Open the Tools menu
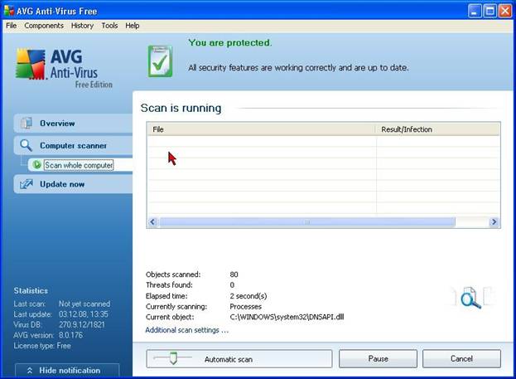The image size is (516, 379). (109, 26)
